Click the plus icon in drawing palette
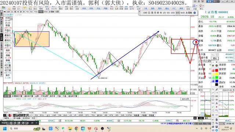The width and height of the screenshot is (235, 132). pyautogui.click(x=213, y=115)
